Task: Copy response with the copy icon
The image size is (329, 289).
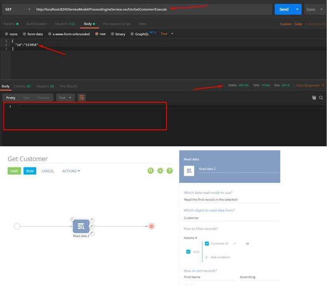Action: [x=314, y=98]
